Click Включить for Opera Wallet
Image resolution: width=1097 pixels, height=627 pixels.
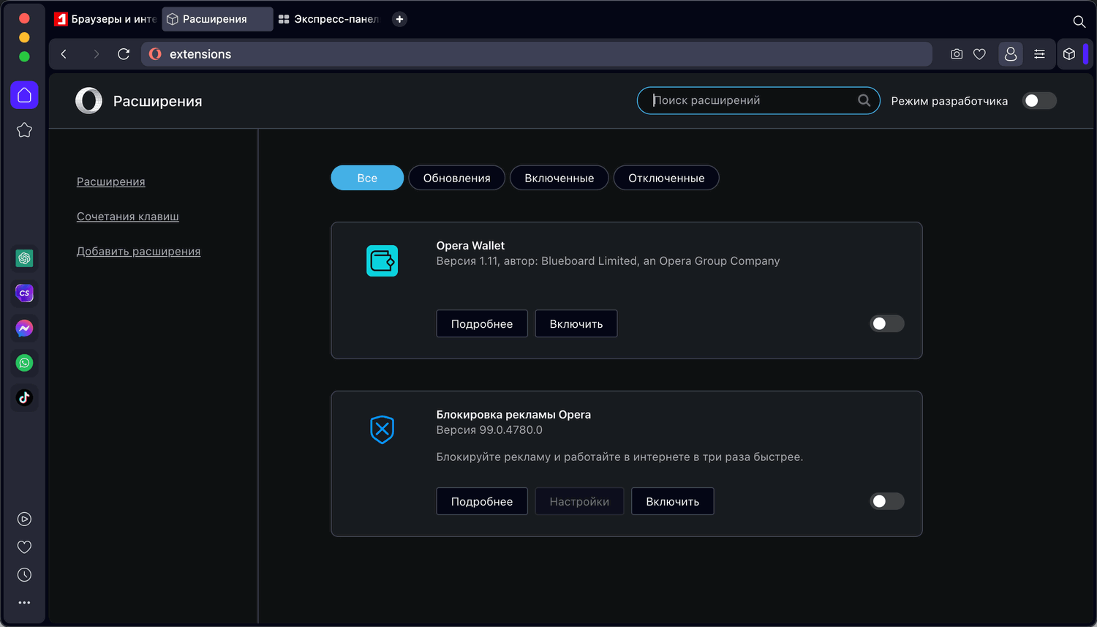pos(576,323)
